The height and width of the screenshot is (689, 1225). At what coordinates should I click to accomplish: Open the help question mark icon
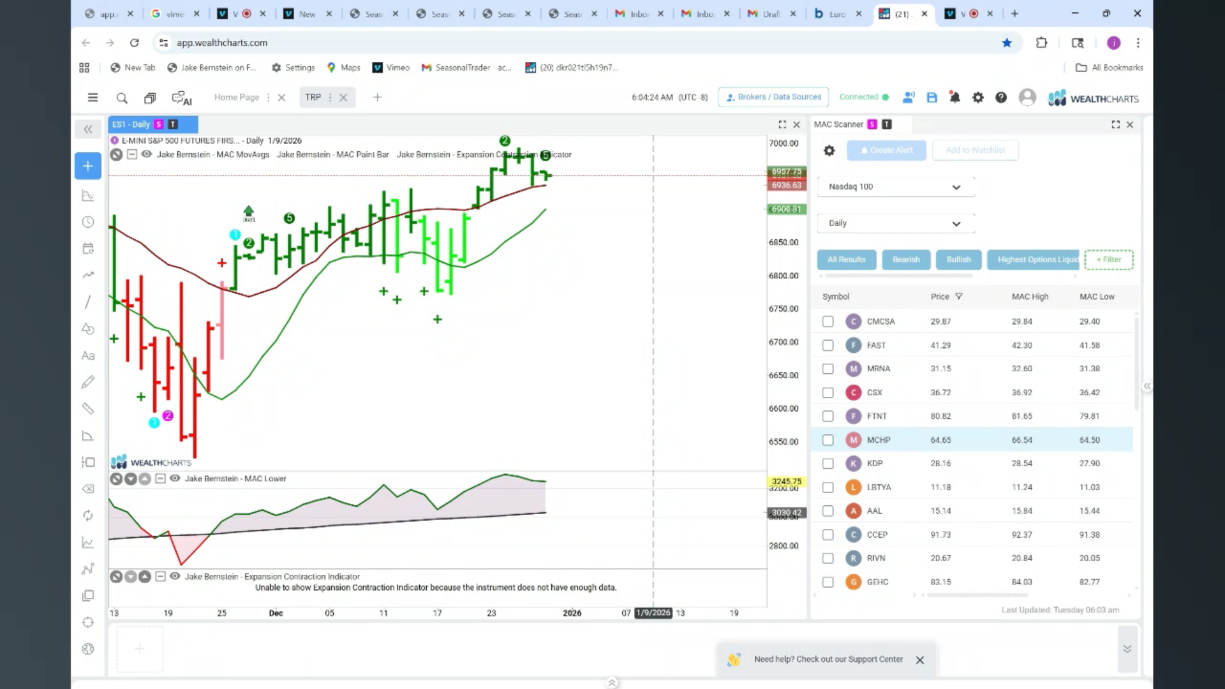pos(1001,98)
